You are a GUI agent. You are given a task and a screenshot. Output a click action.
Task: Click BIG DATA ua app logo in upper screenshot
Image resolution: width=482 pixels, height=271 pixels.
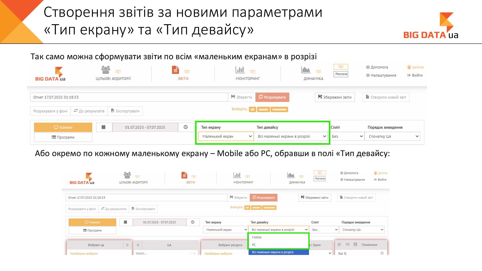pyautogui.click(x=50, y=74)
